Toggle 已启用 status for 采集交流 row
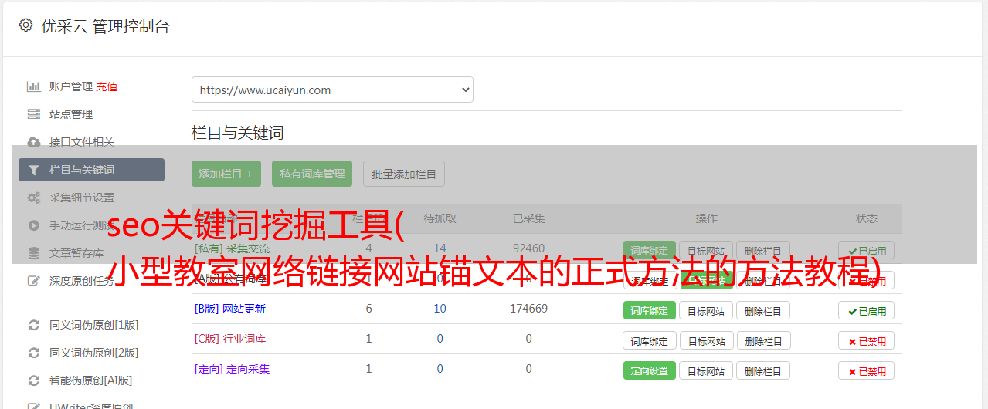This screenshot has height=409, width=988. coord(867,250)
